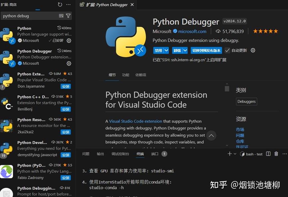Close the Python Debugger extension tab

[132, 5]
